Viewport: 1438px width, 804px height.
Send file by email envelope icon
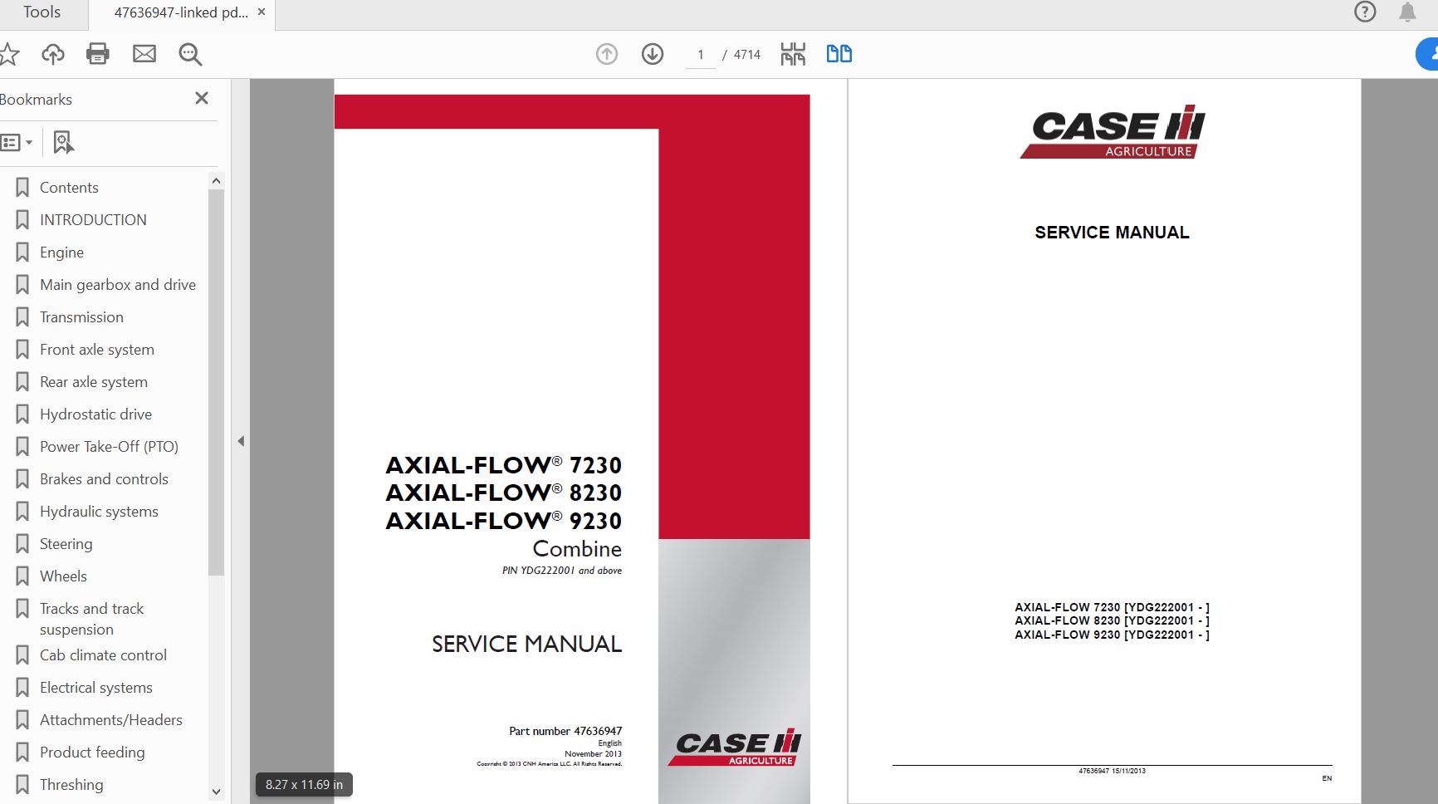[x=144, y=54]
